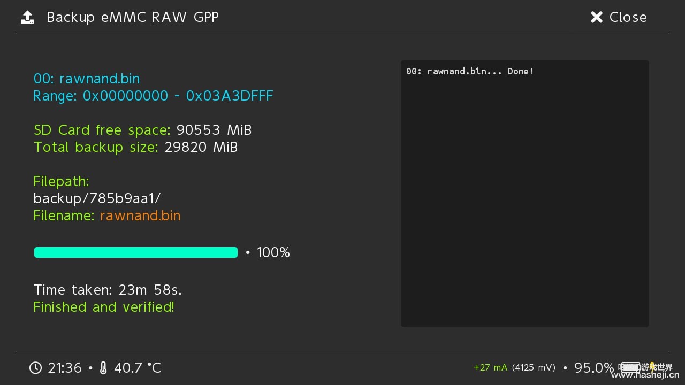685x385 pixels.
Task: Click the SD Card free space value
Action: pos(214,130)
